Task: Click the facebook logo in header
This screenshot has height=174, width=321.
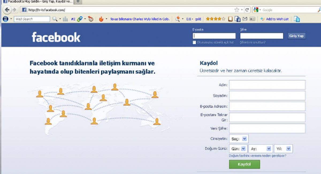Action: [56, 37]
